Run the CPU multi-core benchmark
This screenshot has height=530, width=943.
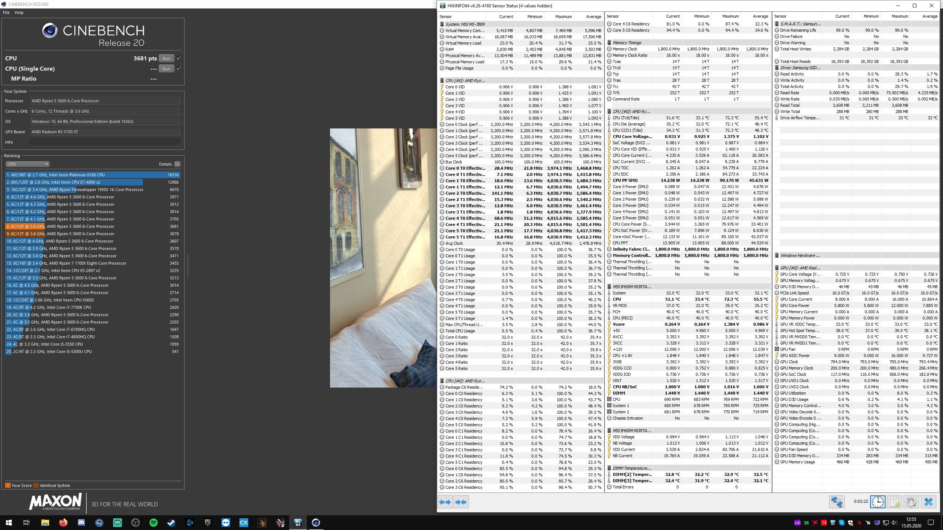[166, 58]
